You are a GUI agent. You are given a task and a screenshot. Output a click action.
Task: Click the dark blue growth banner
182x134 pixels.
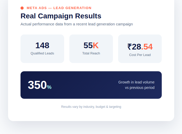point(91,85)
